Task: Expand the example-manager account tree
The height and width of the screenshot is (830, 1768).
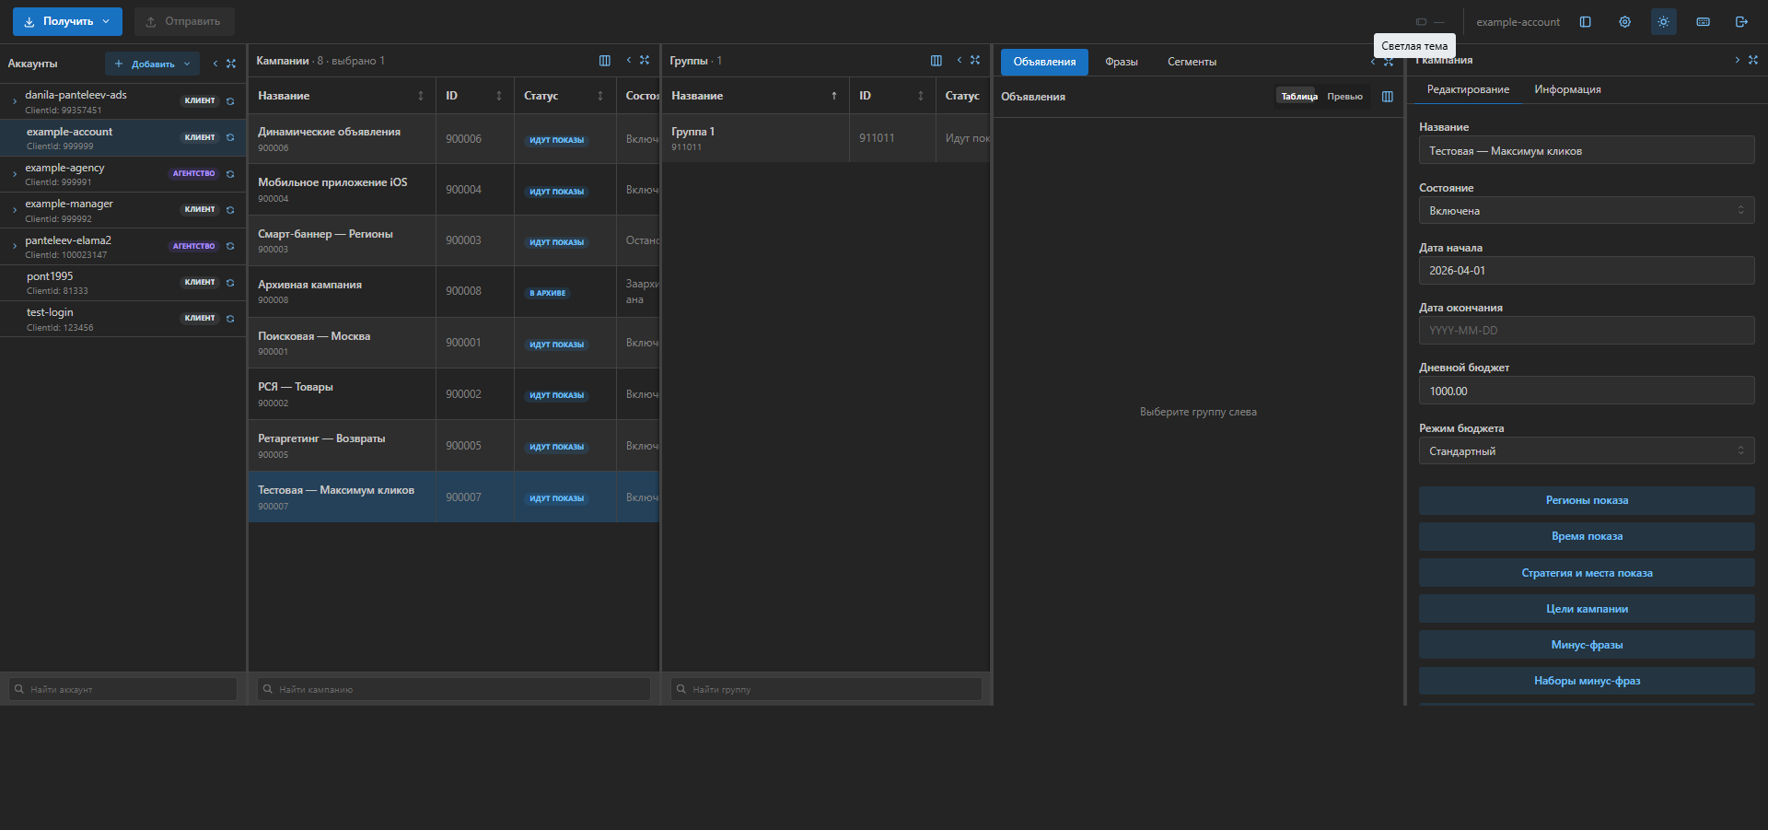Action: pyautogui.click(x=15, y=210)
